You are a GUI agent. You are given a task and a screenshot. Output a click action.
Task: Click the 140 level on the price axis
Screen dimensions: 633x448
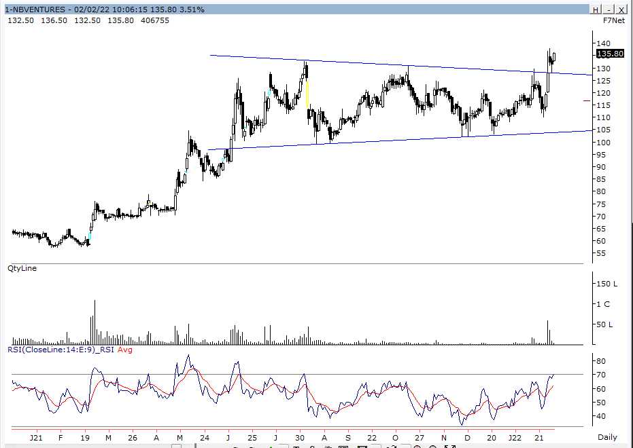(x=604, y=43)
